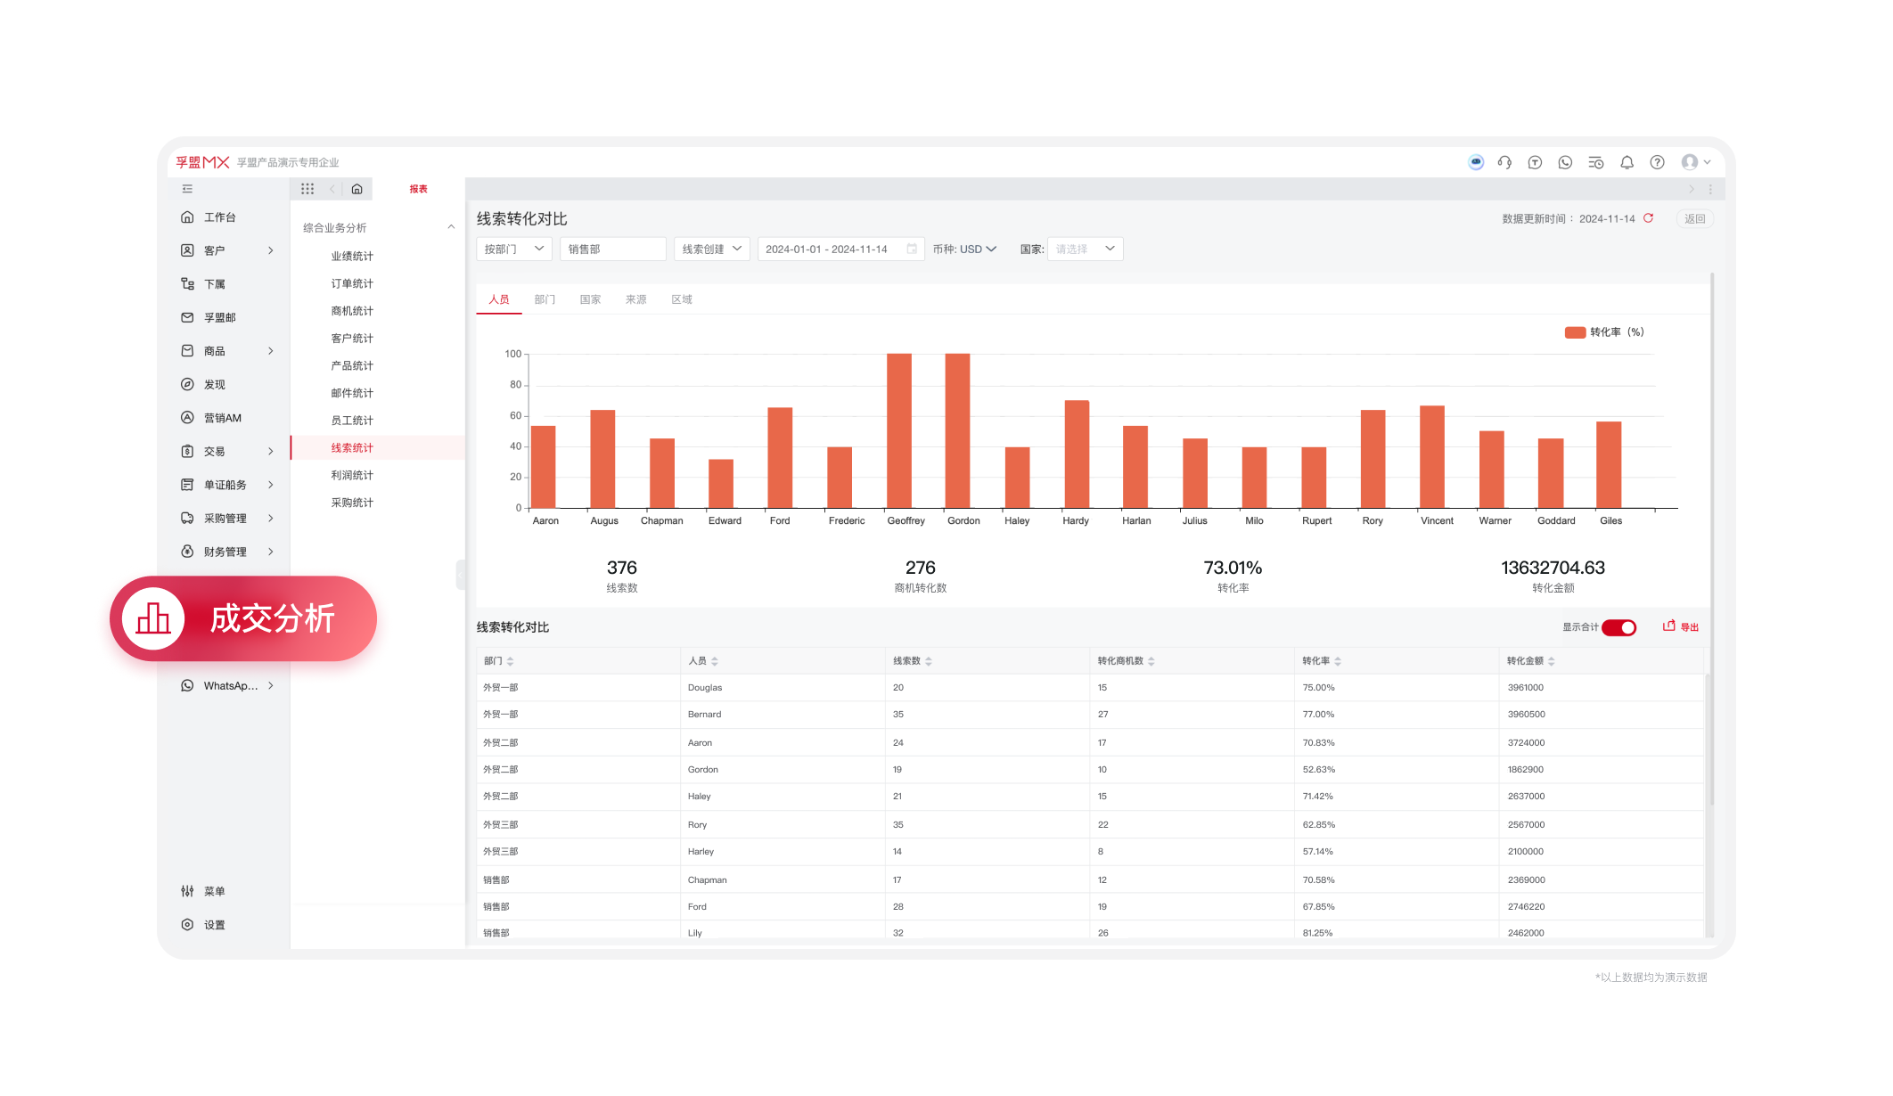Open the WhatsApp icon in top bar
Screen dimensions: 1893x1096
click(x=1565, y=162)
